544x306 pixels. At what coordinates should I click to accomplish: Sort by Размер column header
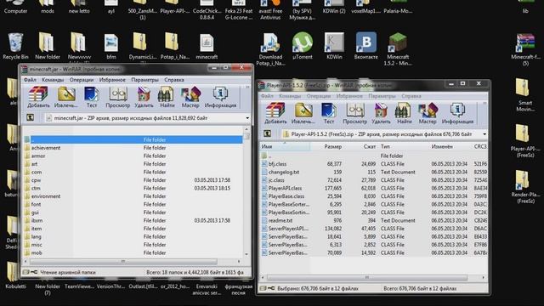click(x=327, y=147)
